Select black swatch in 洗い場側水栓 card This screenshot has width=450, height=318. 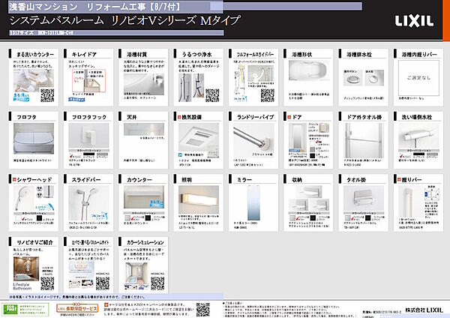pyautogui.click(x=418, y=154)
